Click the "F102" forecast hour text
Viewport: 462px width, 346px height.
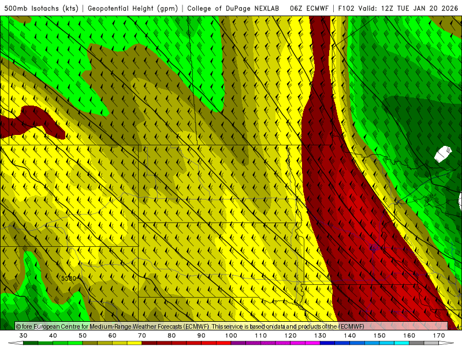(x=346, y=8)
